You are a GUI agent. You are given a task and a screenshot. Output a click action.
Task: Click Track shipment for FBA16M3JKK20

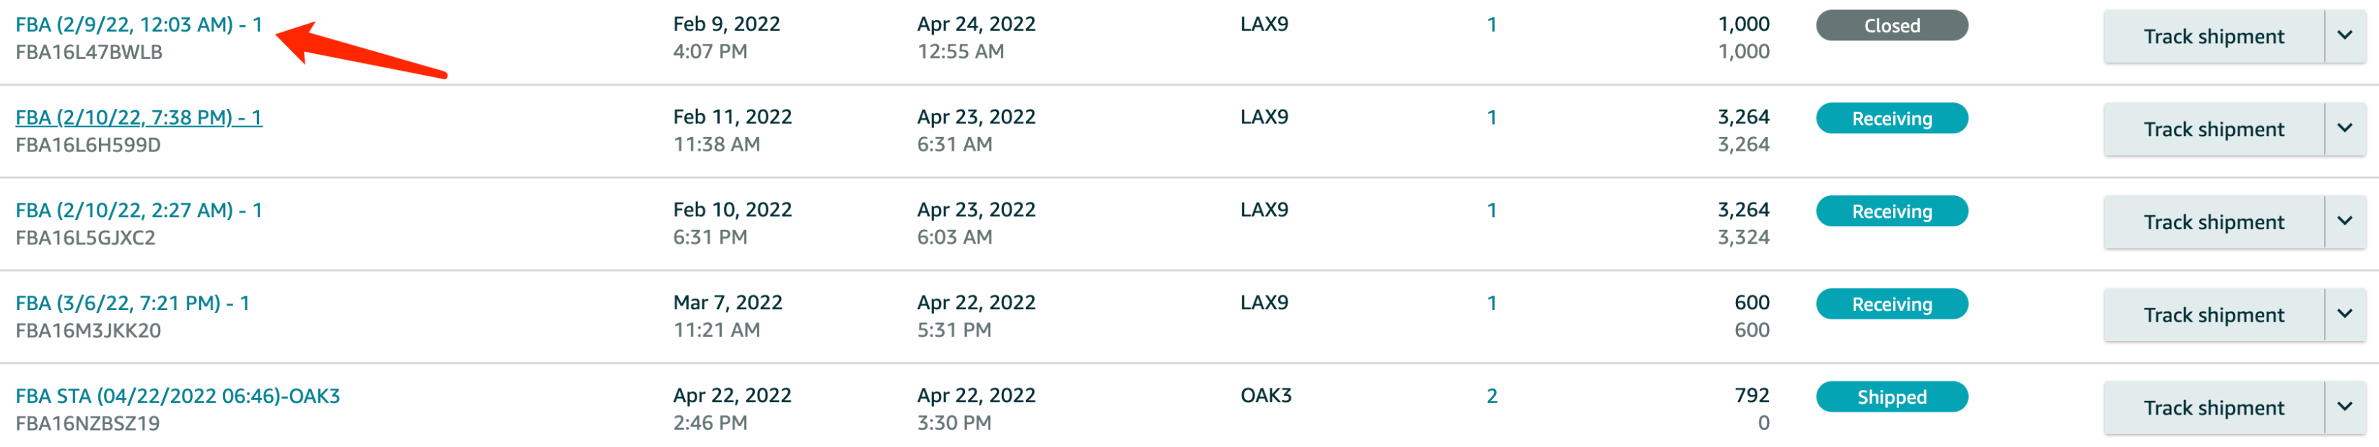click(2213, 315)
